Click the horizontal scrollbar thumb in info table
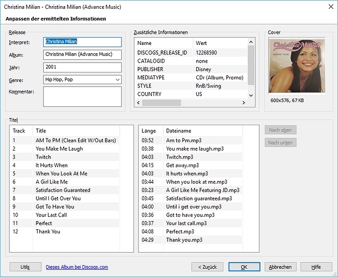The height and width of the screenshot is (277, 338). click(161, 103)
